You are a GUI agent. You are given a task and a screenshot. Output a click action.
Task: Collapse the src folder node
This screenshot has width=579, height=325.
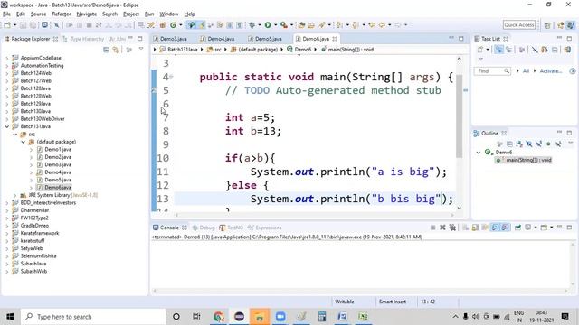pos(15,135)
